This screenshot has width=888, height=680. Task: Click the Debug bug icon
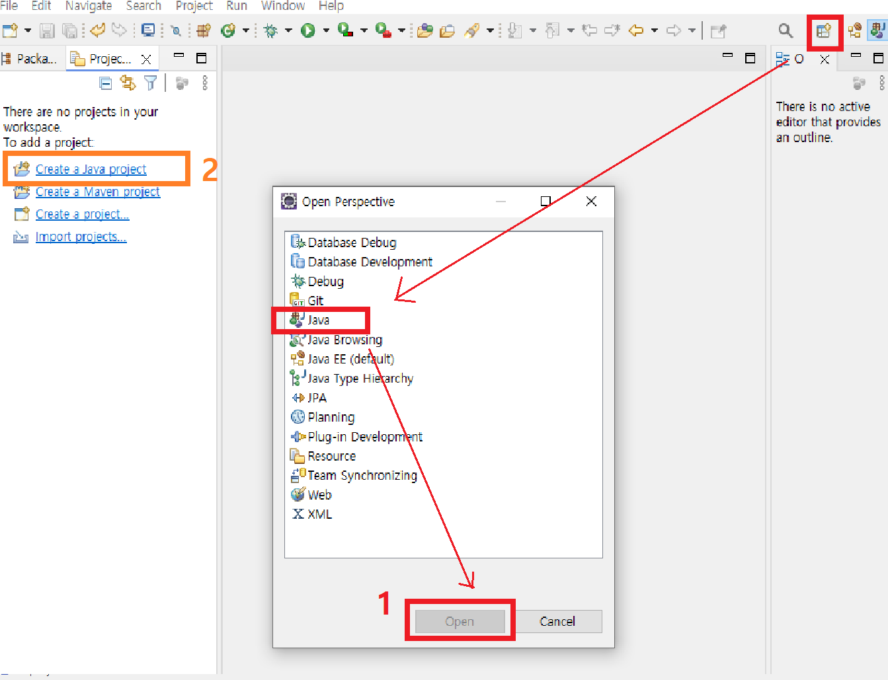point(270,30)
